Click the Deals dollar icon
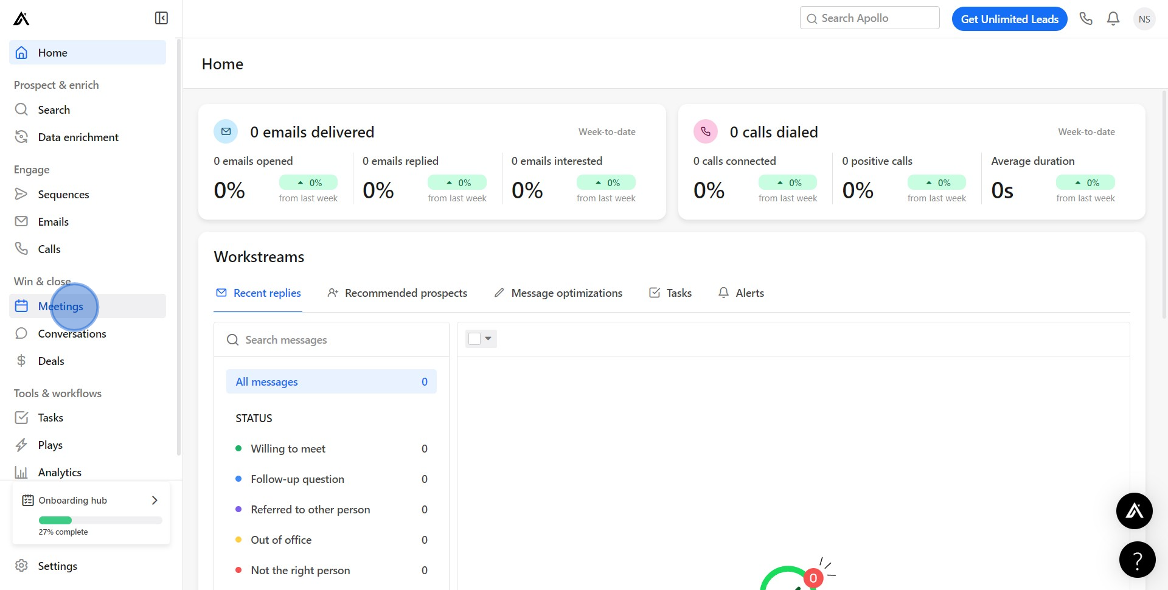Screen dimensions: 1168x590 (x=21, y=361)
